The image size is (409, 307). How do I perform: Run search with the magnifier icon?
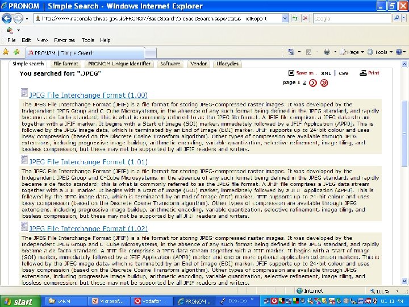coord(397,18)
